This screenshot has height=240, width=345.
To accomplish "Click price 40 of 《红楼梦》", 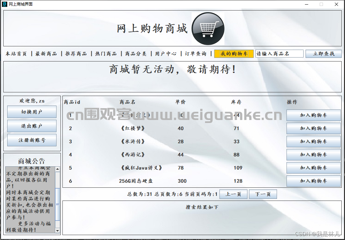I will tap(181, 128).
